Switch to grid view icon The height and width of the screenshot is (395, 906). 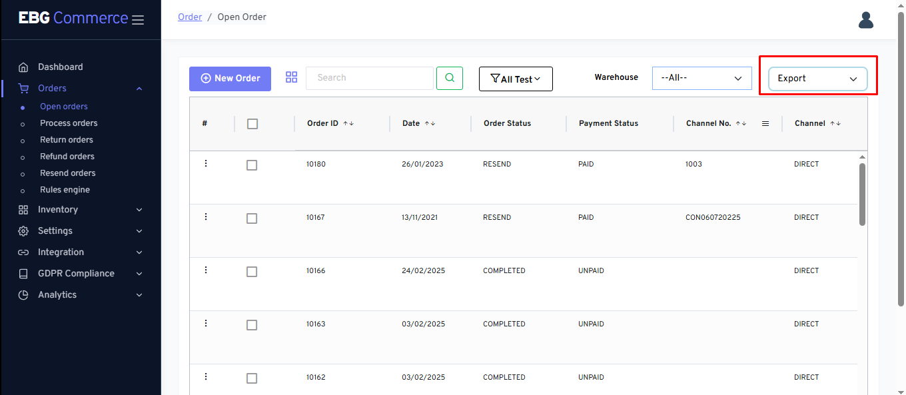pyautogui.click(x=291, y=77)
